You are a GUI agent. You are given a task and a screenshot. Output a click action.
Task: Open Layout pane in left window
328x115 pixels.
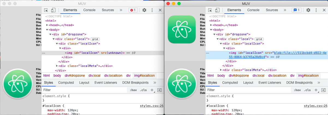(84, 83)
